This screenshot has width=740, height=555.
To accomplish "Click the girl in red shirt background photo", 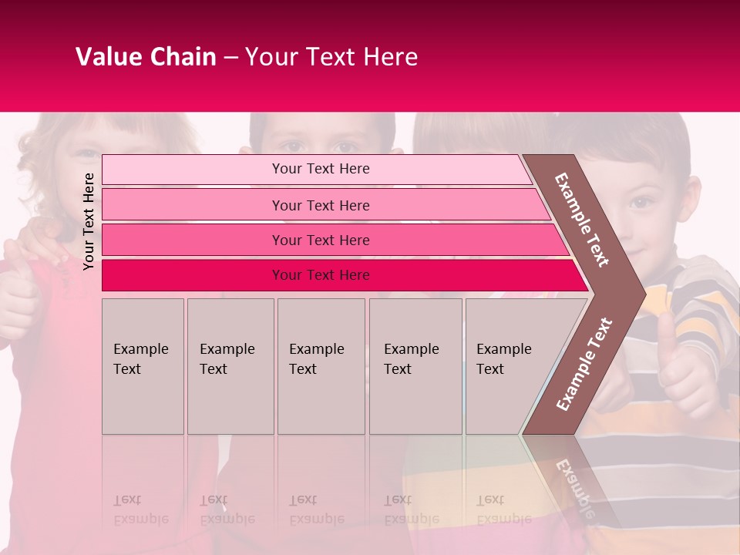I will point(47,331).
